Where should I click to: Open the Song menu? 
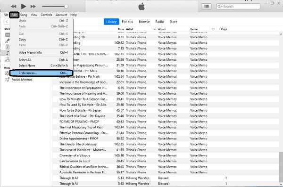(x=24, y=15)
